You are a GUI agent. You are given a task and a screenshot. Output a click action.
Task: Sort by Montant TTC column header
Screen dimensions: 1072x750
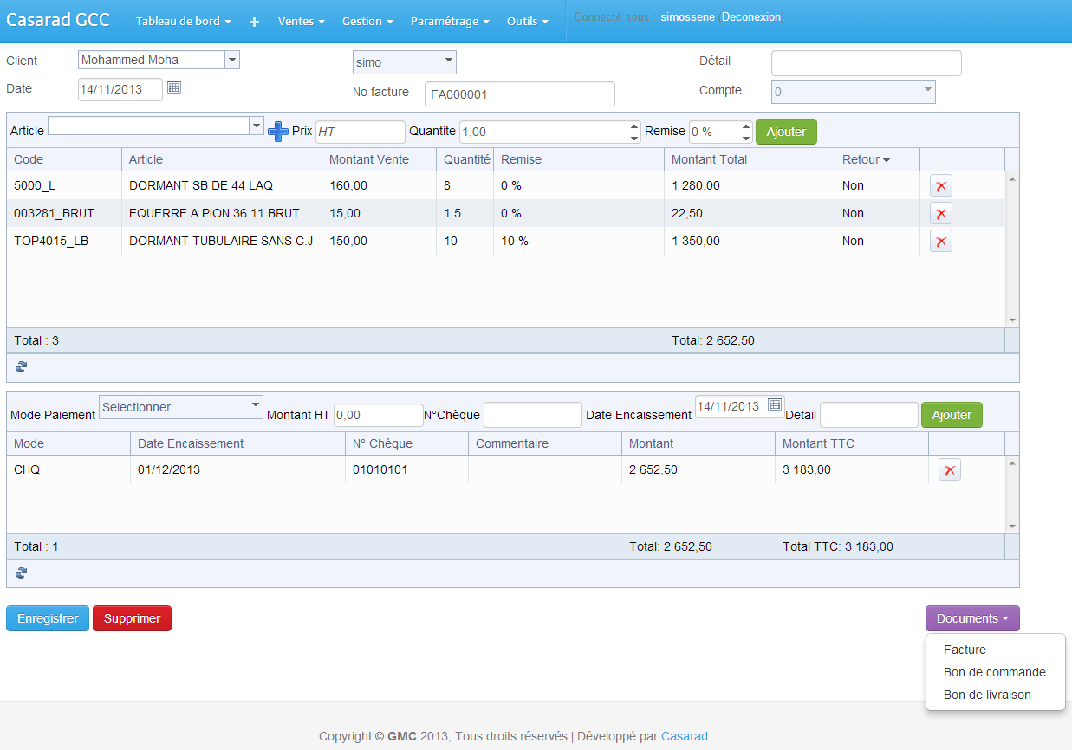point(852,443)
